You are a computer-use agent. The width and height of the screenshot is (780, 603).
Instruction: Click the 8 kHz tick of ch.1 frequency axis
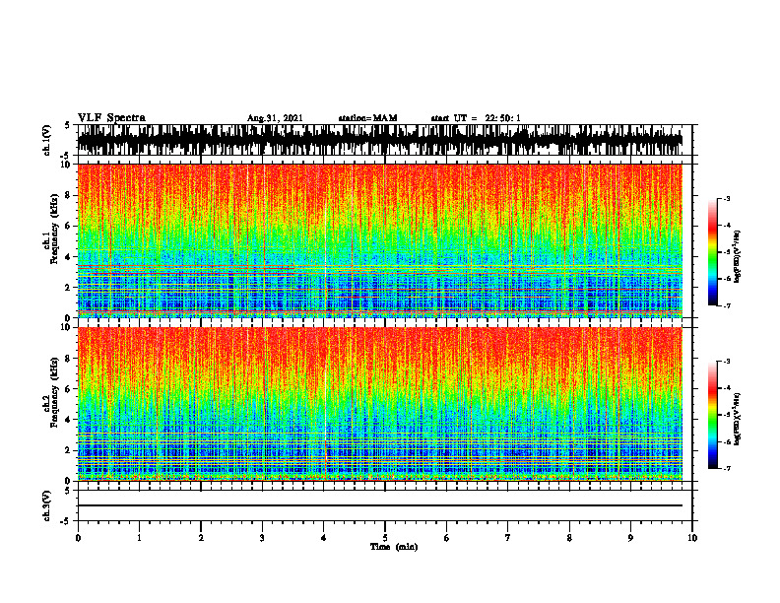point(69,195)
